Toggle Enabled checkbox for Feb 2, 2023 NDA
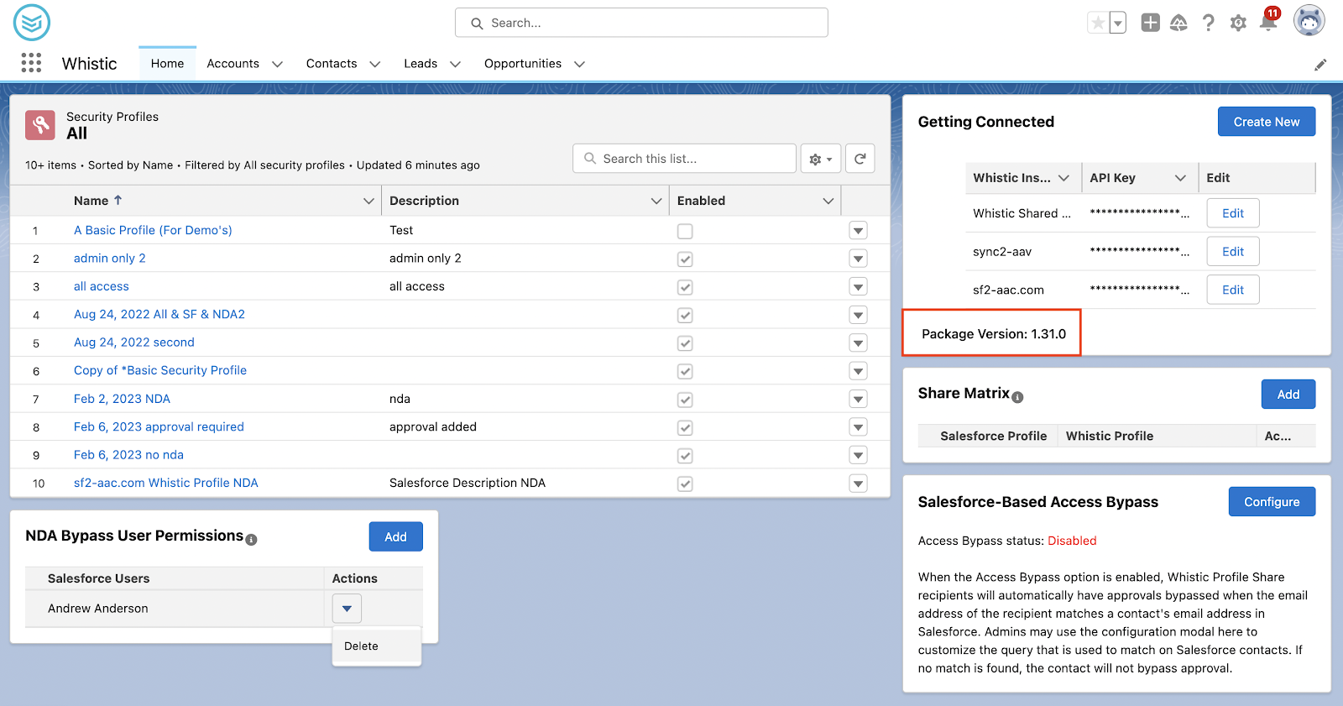This screenshot has height=706, width=1343. tap(685, 400)
